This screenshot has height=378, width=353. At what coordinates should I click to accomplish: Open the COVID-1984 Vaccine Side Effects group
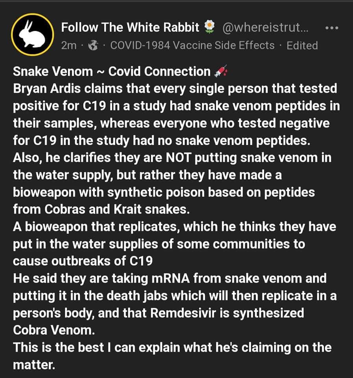click(192, 46)
